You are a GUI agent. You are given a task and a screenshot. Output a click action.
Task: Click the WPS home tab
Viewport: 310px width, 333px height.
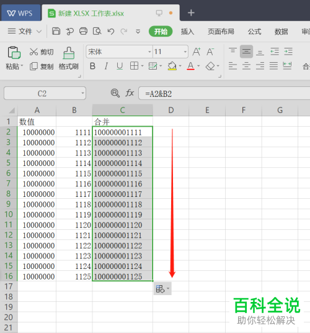pos(20,13)
